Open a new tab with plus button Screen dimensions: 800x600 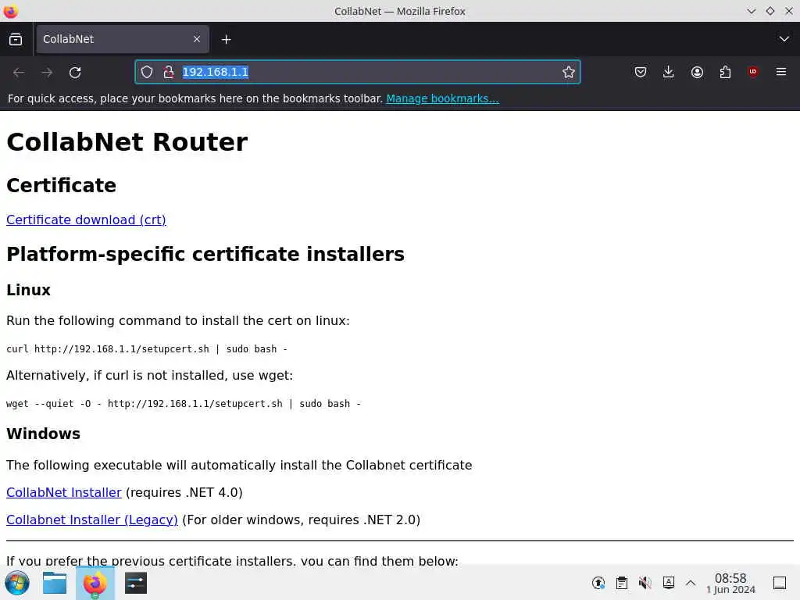[226, 39]
